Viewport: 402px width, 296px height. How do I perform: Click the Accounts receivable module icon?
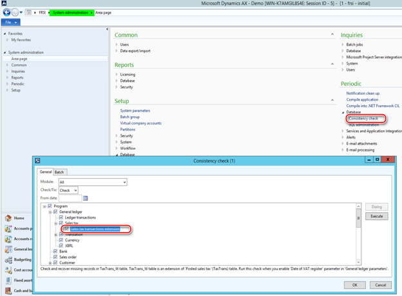8,239
